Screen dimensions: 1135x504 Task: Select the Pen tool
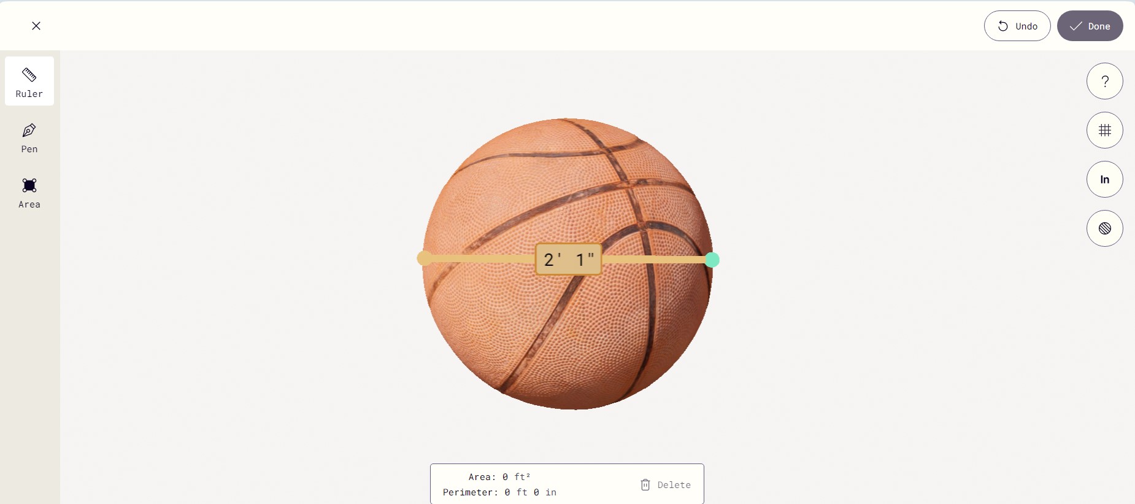click(x=29, y=138)
